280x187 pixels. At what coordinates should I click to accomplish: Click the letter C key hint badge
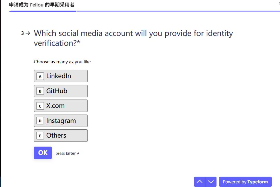[40, 106]
